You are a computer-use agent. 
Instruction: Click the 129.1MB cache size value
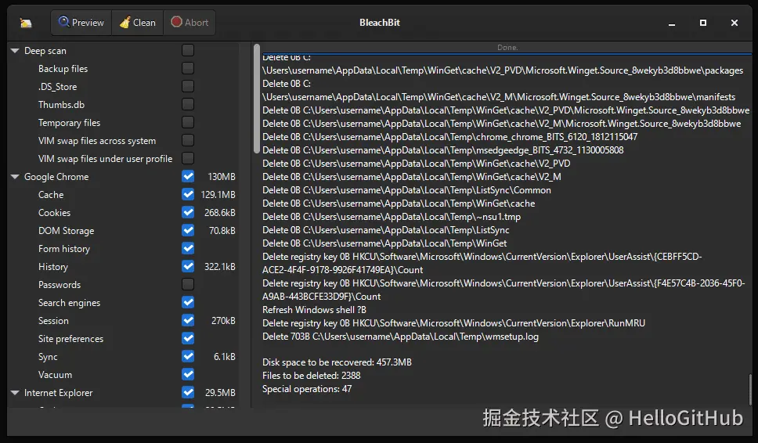[218, 195]
